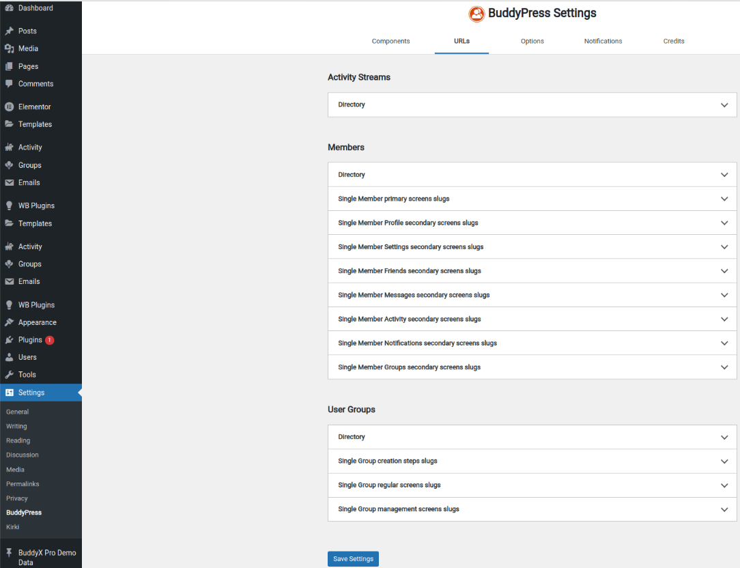This screenshot has width=740, height=568.
Task: Click the Appearance paintbrush icon
Action: (9, 323)
